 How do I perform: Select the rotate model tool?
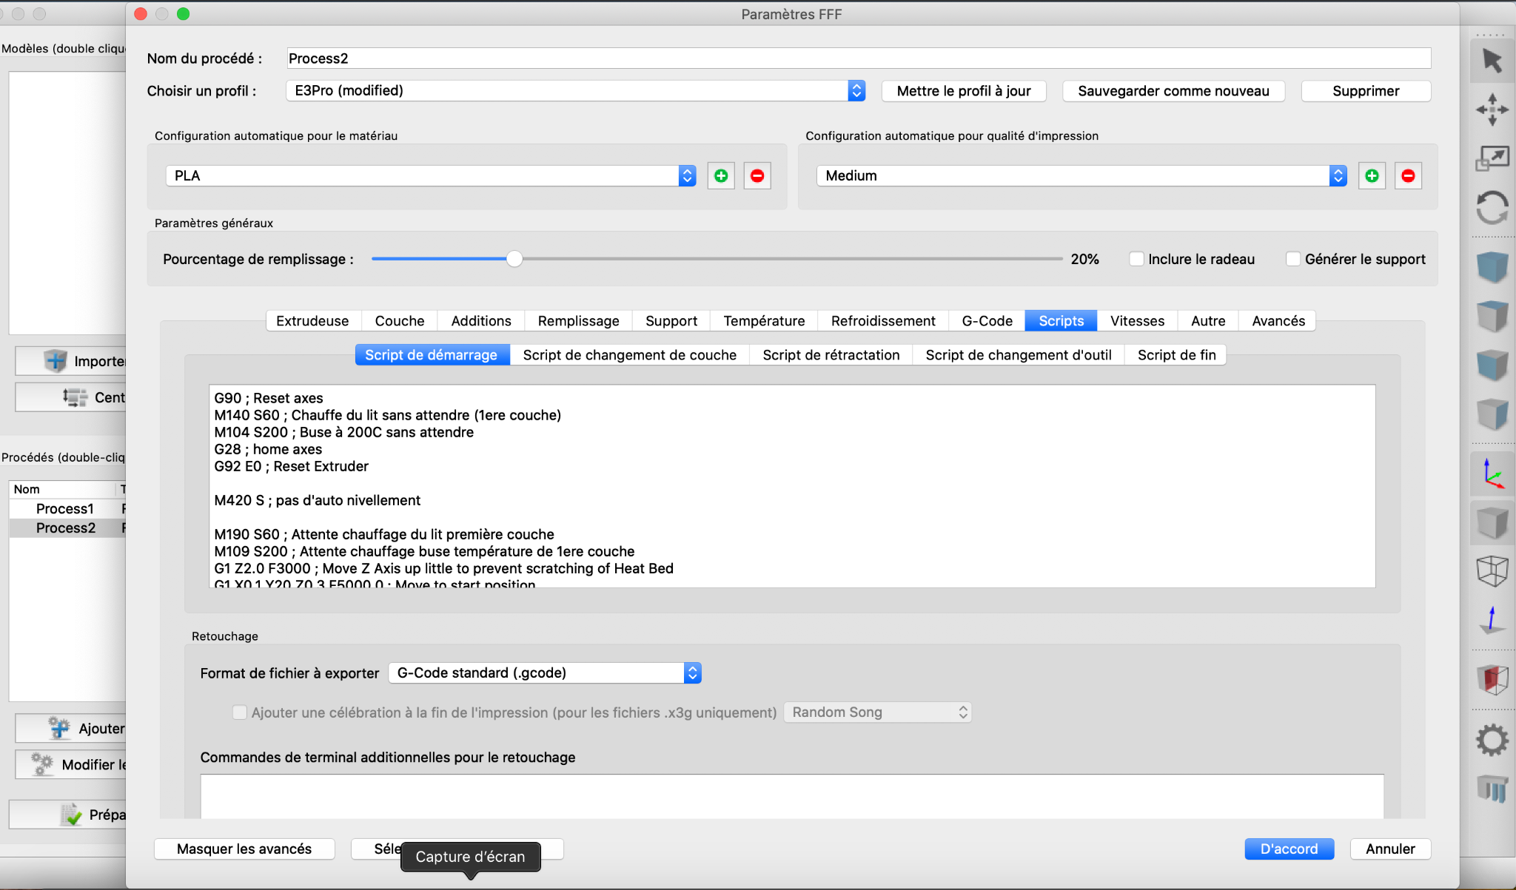[1492, 207]
